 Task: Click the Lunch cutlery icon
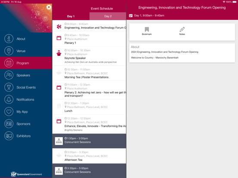click(59, 106)
